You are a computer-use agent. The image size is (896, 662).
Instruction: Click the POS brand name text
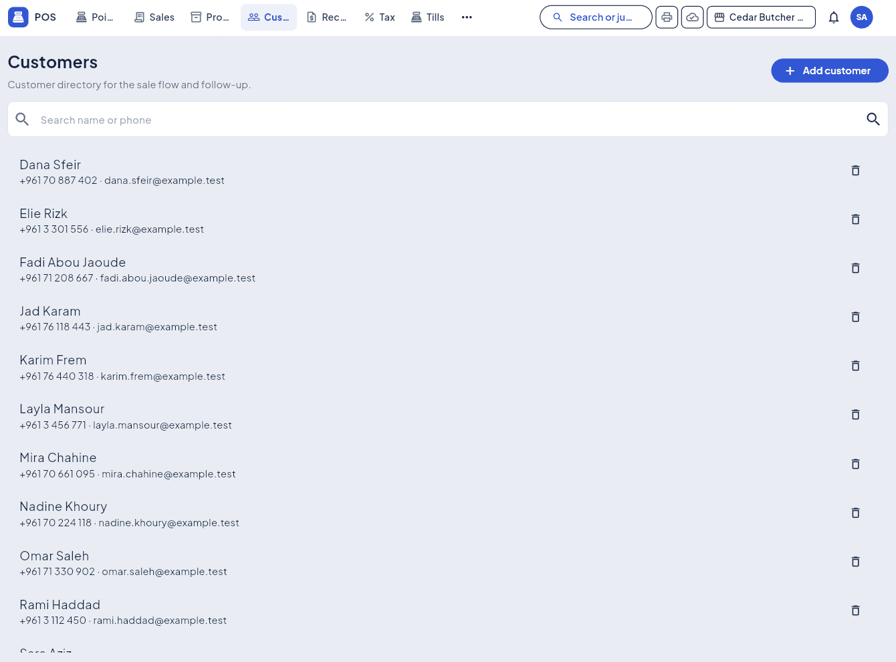click(45, 17)
